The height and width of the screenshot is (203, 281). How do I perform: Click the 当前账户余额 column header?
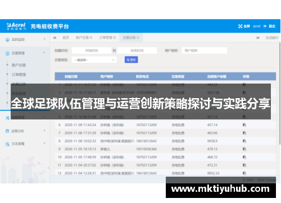pyautogui.click(x=217, y=76)
